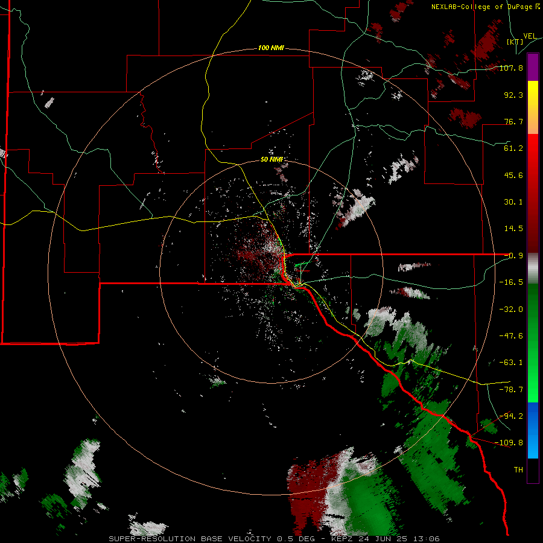Image resolution: width=543 pixels, height=543 pixels.
Task: Click the 30.1 legend value
Action: [513, 202]
